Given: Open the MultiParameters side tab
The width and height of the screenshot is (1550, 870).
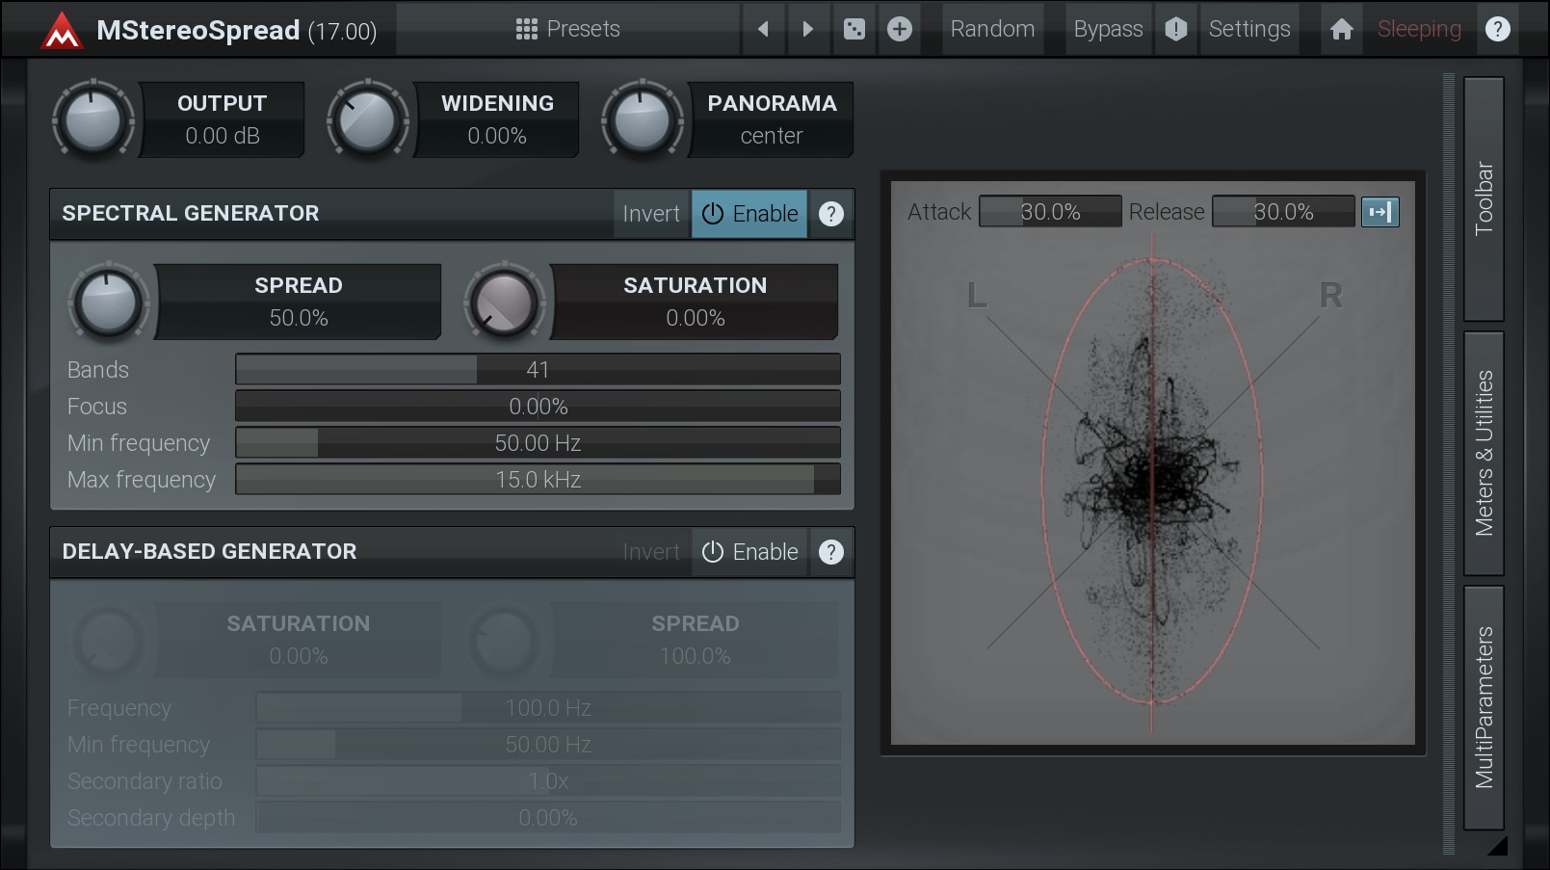Looking at the screenshot, I should point(1484,707).
